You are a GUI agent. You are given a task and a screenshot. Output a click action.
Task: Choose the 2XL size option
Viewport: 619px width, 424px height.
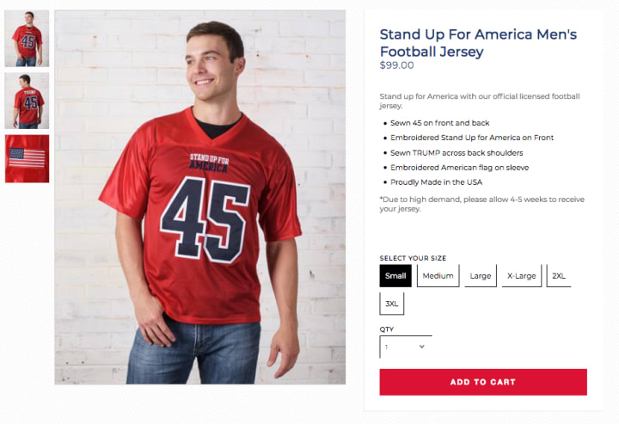559,275
